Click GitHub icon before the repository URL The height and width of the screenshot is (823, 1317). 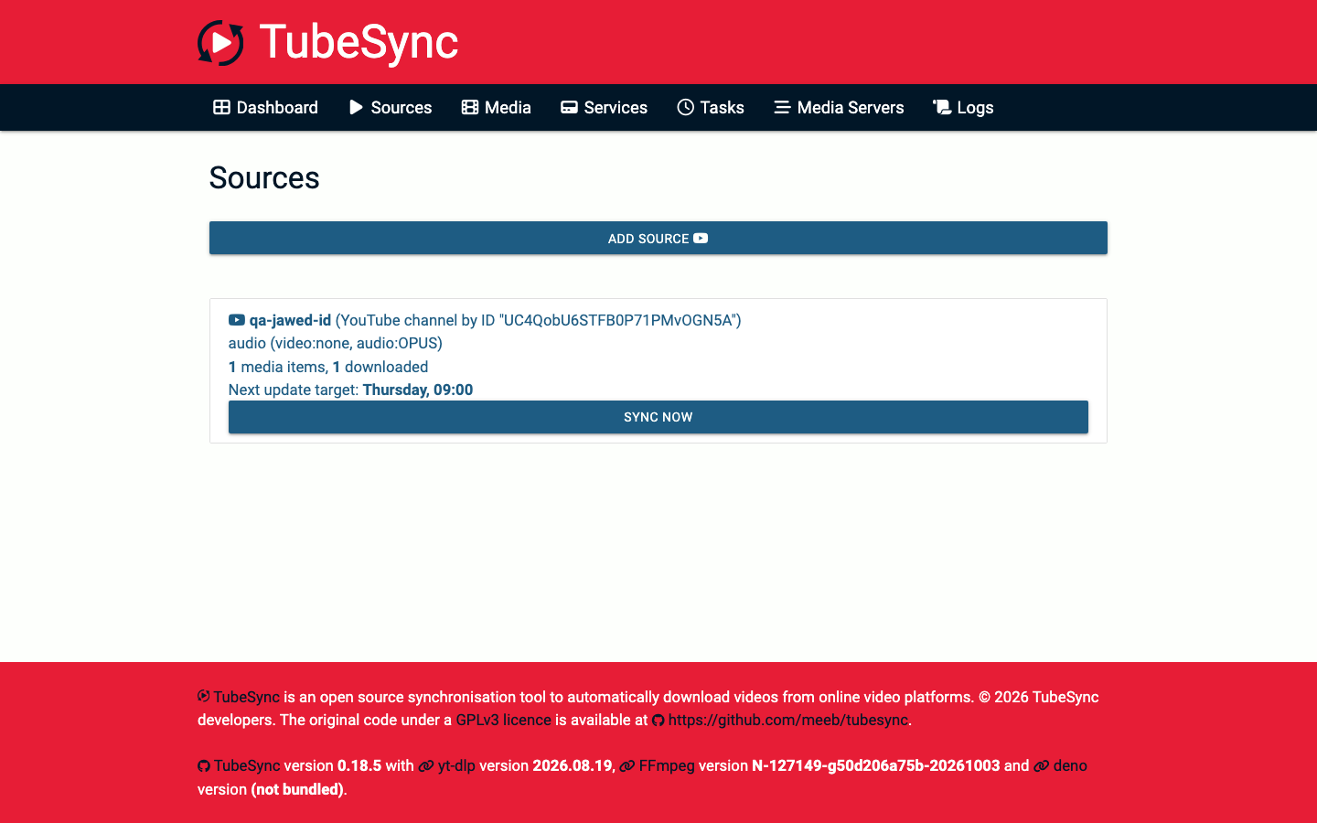click(x=658, y=721)
